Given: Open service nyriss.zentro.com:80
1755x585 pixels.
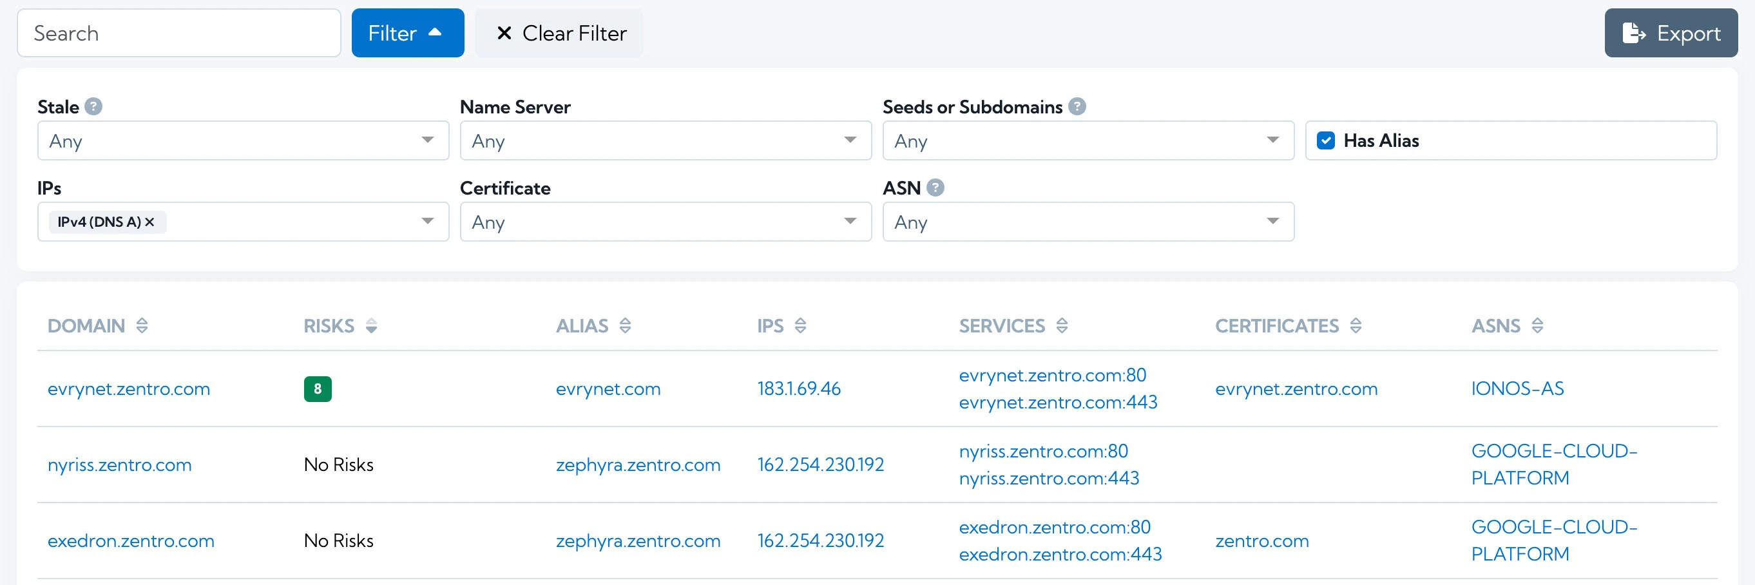Looking at the screenshot, I should (x=1044, y=452).
